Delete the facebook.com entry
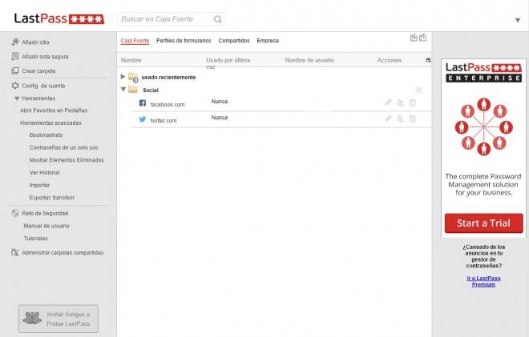 coord(412,102)
